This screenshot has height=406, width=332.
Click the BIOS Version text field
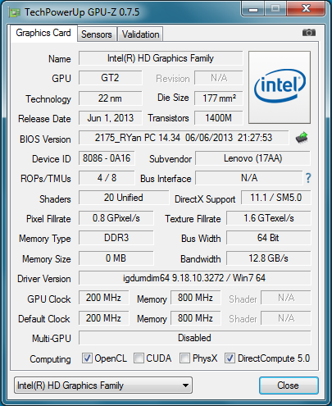[x=184, y=138]
